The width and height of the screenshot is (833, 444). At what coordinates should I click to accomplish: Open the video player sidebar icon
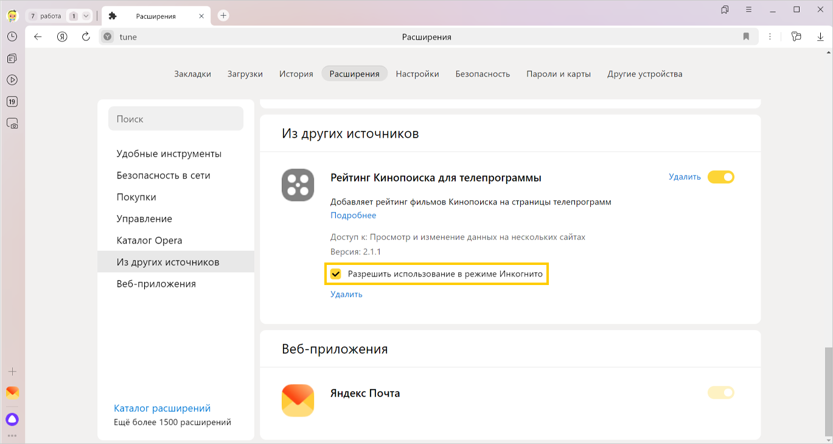[x=12, y=80]
